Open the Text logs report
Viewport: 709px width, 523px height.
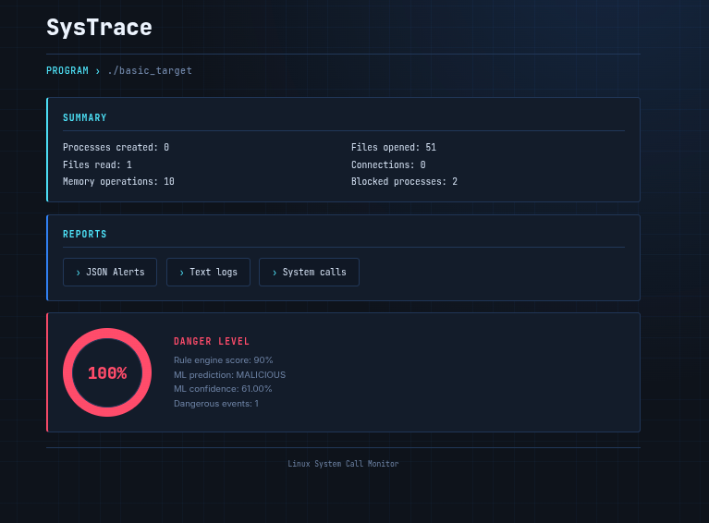pos(208,272)
